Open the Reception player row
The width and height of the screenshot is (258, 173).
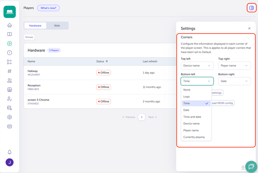100,87
